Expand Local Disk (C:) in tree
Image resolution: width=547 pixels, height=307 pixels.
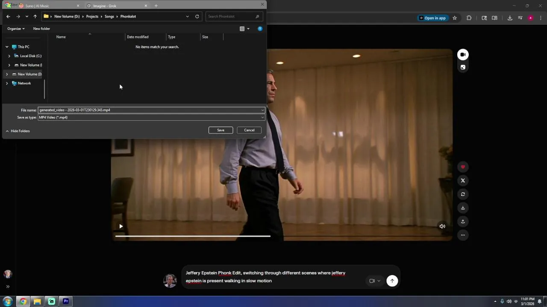pos(9,56)
